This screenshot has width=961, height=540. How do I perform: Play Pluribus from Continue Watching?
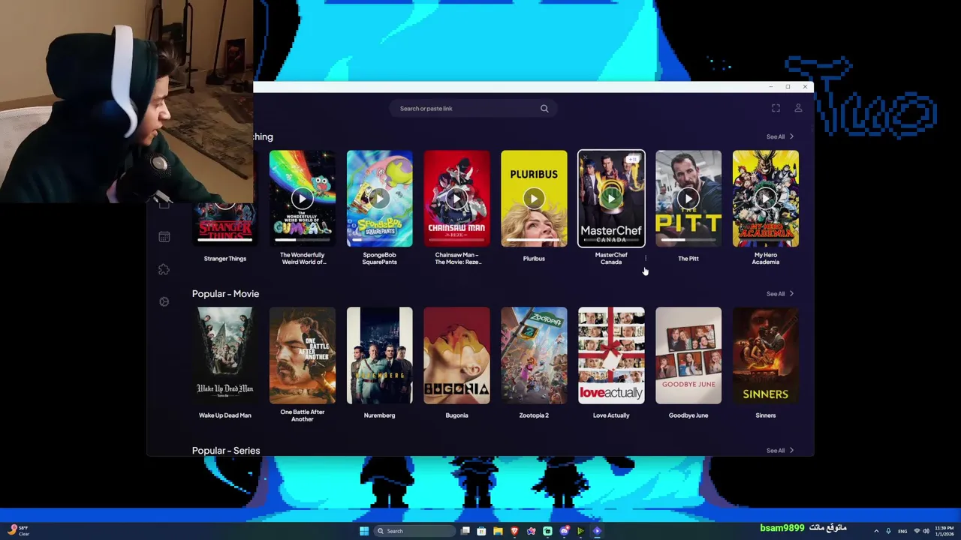coord(534,199)
